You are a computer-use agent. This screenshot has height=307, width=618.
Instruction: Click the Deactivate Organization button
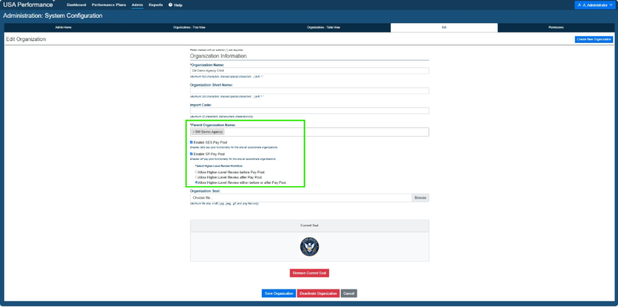click(318, 294)
